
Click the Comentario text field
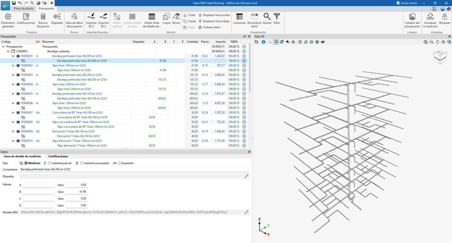coord(134,169)
